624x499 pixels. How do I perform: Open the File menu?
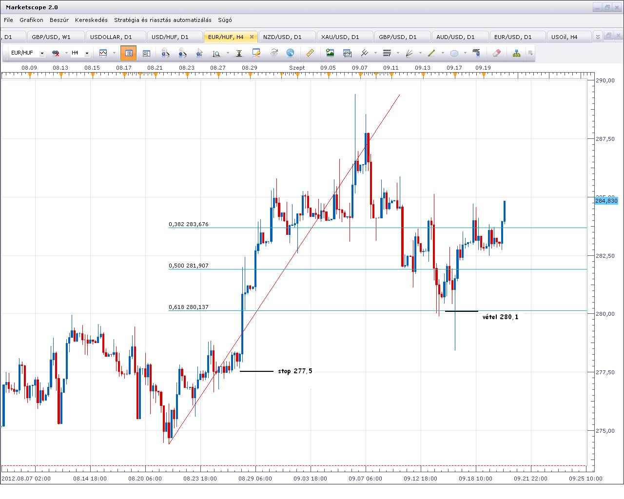pyautogui.click(x=8, y=20)
